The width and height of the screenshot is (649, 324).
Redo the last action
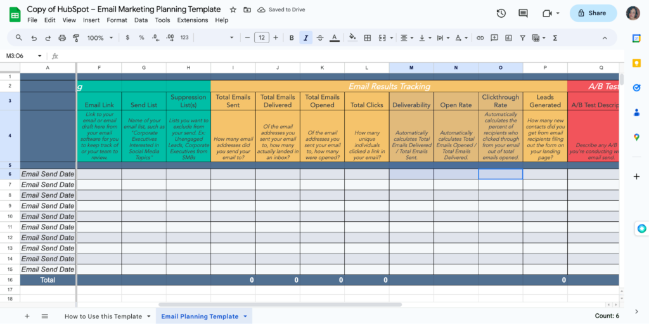coord(48,37)
